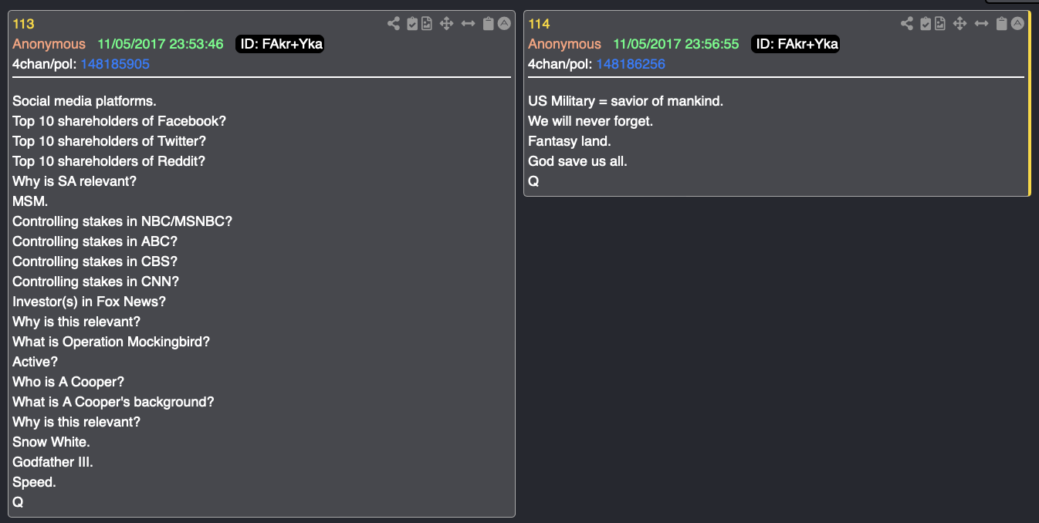Click the four-arrow move icon on post 113
The image size is (1039, 523).
[x=446, y=24]
